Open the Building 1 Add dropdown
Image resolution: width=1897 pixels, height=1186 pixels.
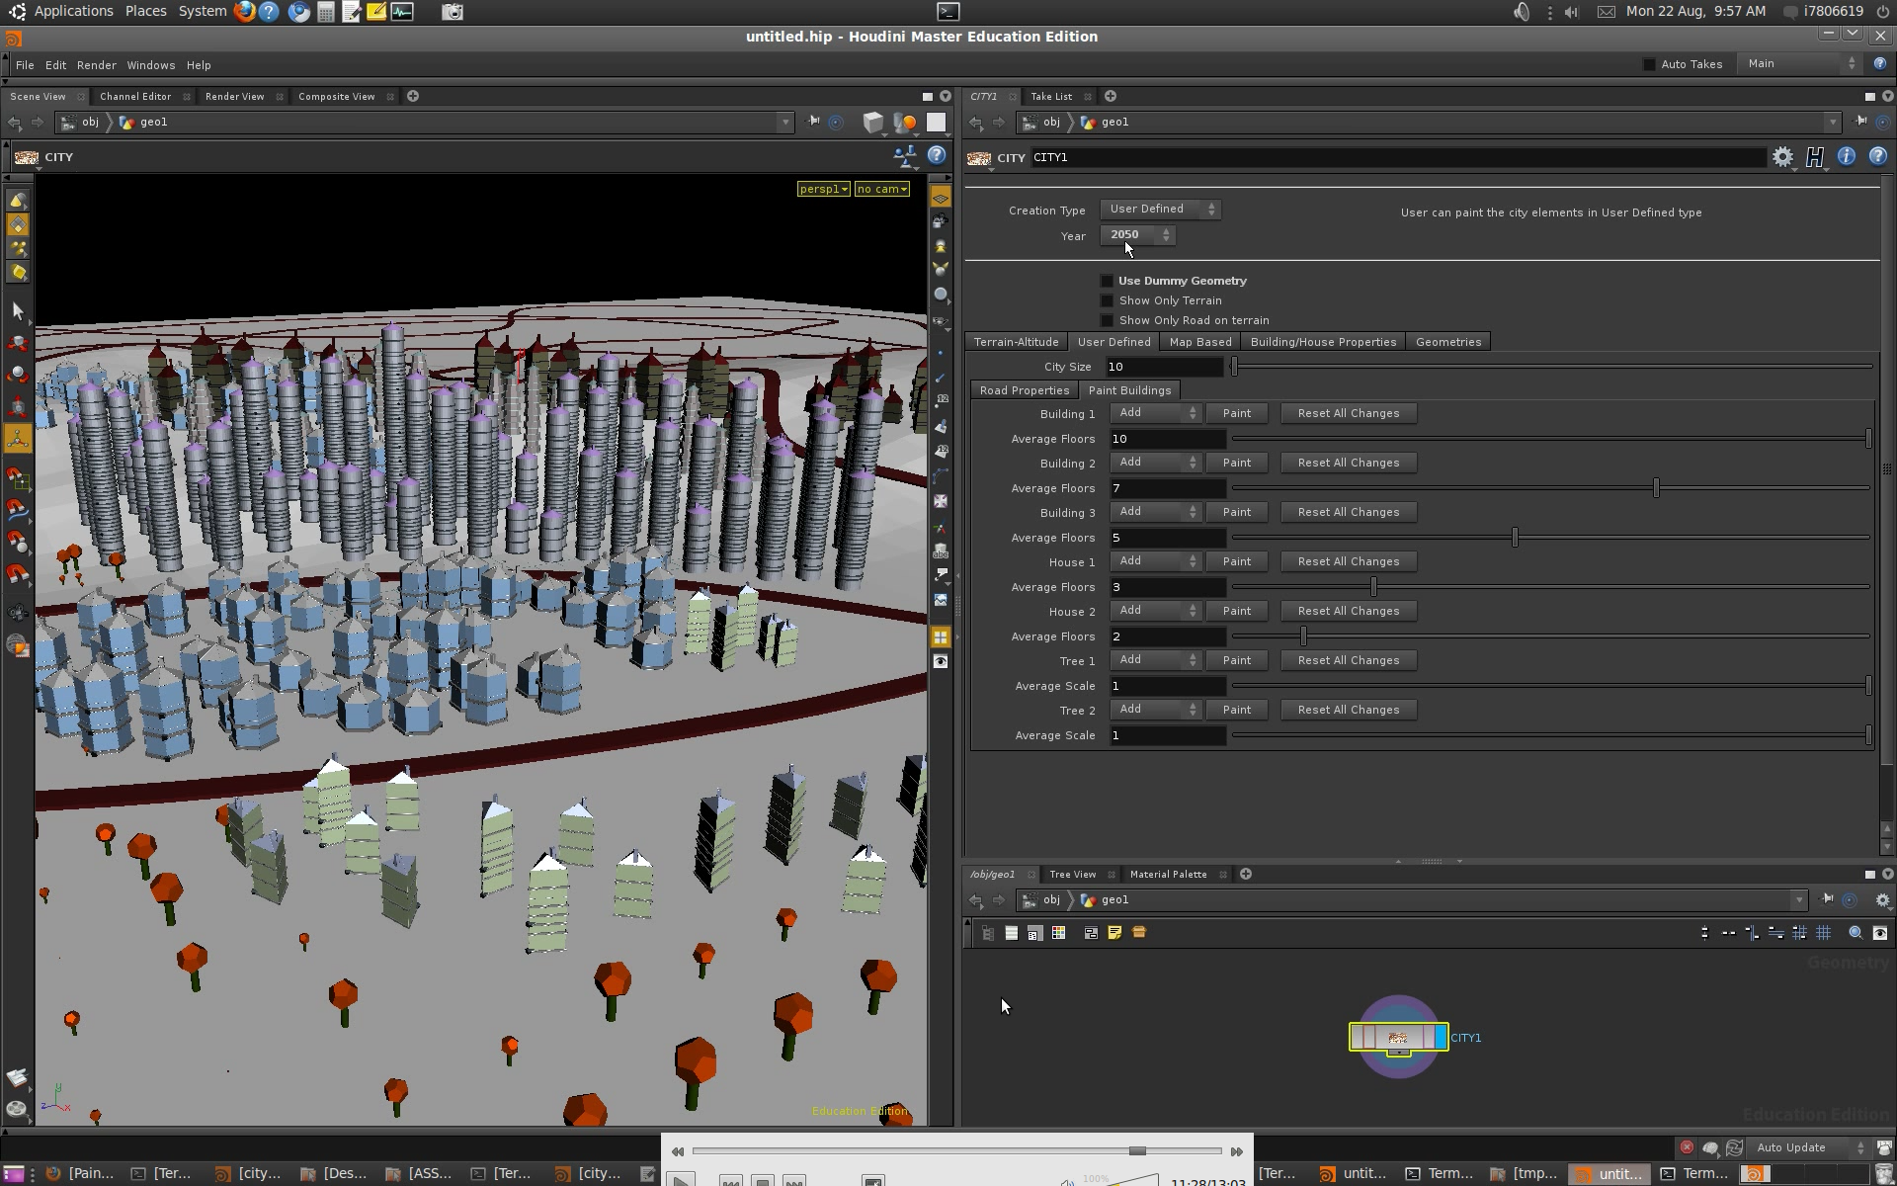point(1155,413)
